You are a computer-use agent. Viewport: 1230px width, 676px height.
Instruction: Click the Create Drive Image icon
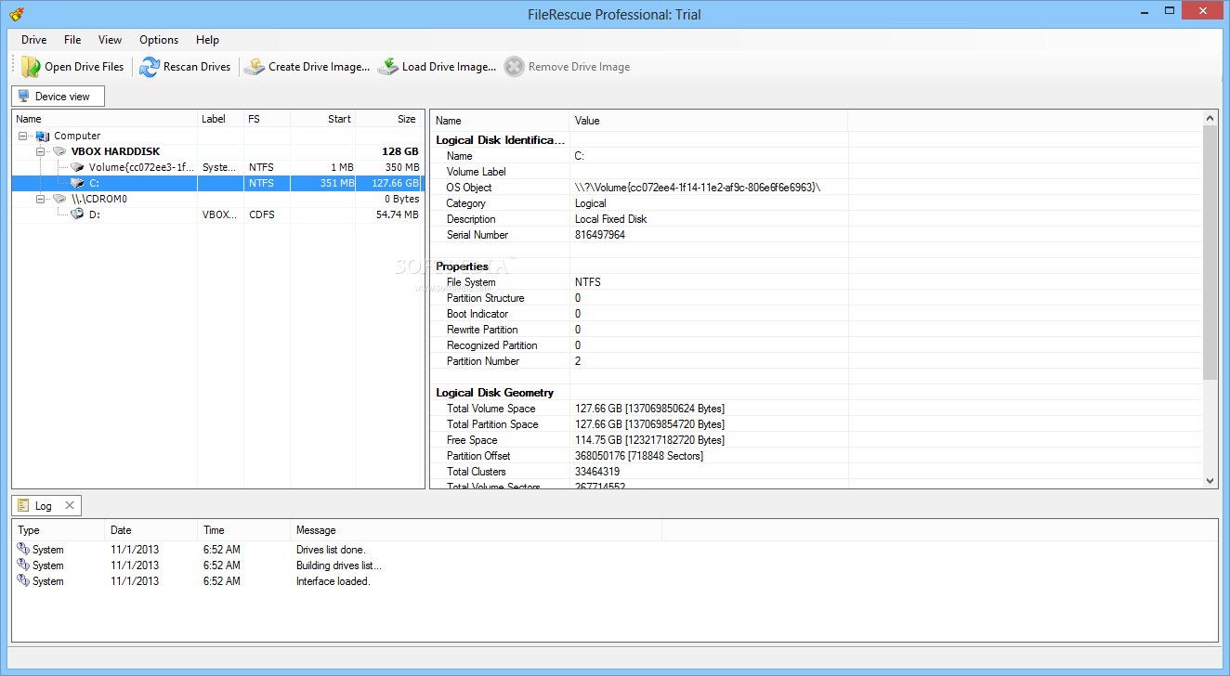tap(255, 67)
